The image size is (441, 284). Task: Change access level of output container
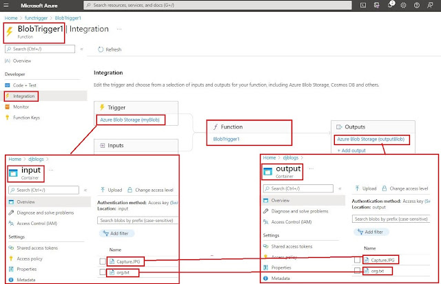[405, 188]
